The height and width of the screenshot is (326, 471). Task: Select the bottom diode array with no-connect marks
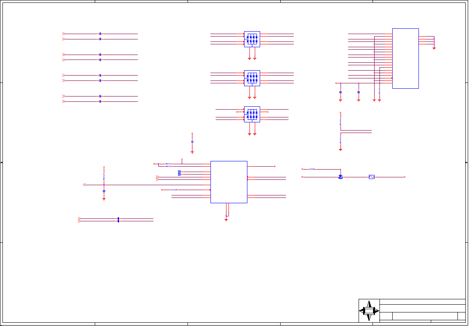[252, 114]
